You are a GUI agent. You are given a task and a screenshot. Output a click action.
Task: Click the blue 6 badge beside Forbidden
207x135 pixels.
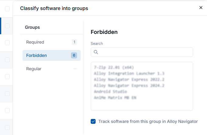(x=74, y=55)
